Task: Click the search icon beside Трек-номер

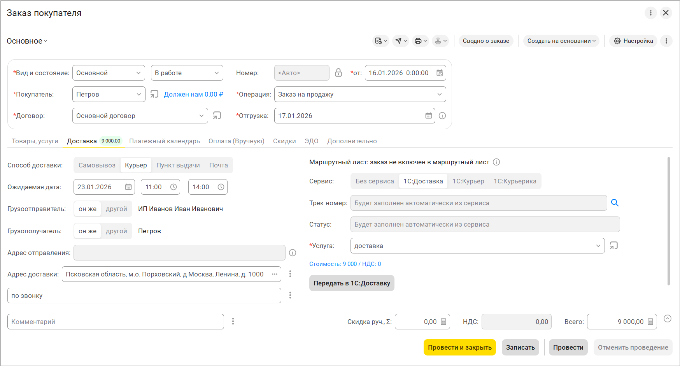Action: [615, 203]
